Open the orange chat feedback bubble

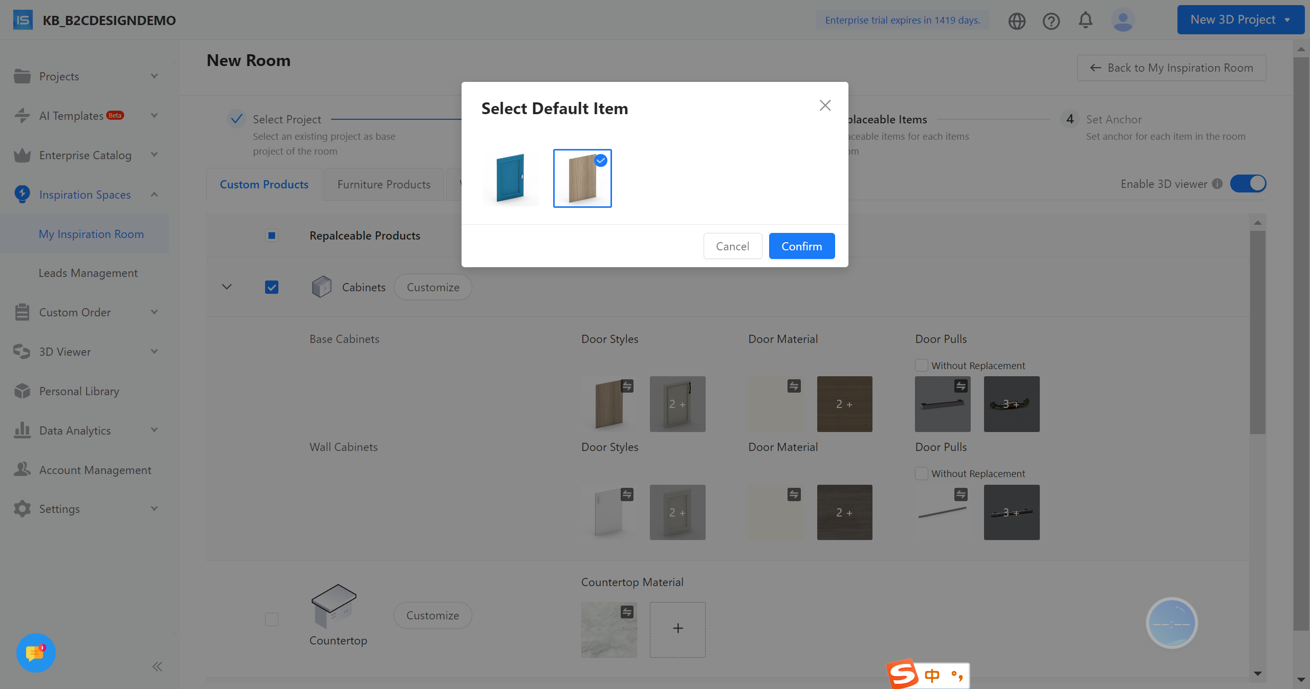coord(36,653)
